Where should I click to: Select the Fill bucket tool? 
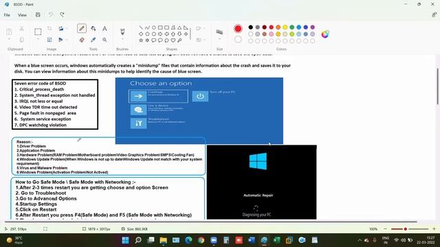pos(93,29)
